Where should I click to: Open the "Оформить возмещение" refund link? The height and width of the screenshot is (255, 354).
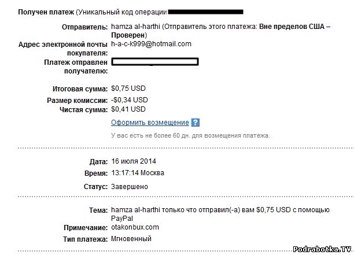(x=150, y=123)
